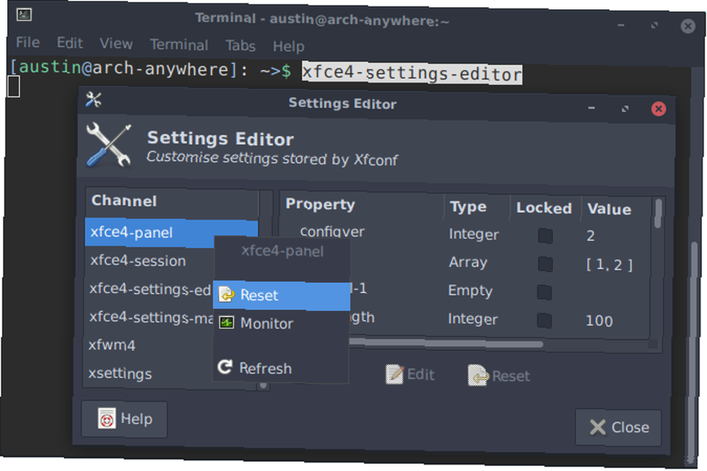Close Settings Editor with red title button
The image size is (707, 471).
(658, 109)
